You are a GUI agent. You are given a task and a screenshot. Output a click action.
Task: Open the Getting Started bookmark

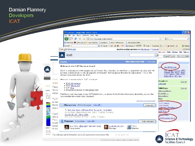click(x=80, y=43)
